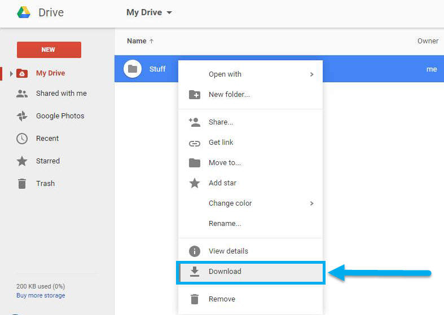Expand the Open with submenu arrow

click(x=312, y=74)
